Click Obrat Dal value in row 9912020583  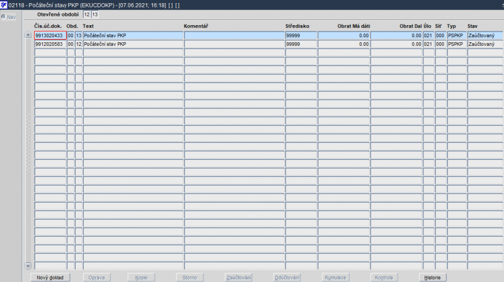(x=396, y=44)
